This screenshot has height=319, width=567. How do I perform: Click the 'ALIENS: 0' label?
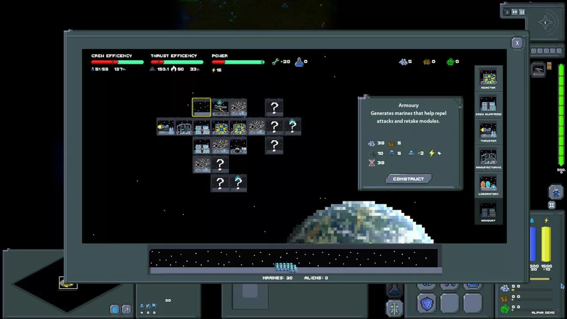[x=316, y=278]
